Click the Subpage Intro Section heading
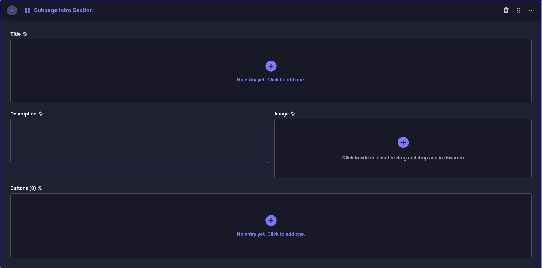The height and width of the screenshot is (268, 542). point(63,10)
